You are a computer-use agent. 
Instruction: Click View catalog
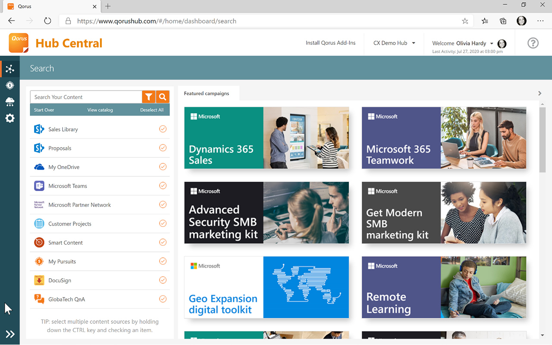point(100,110)
